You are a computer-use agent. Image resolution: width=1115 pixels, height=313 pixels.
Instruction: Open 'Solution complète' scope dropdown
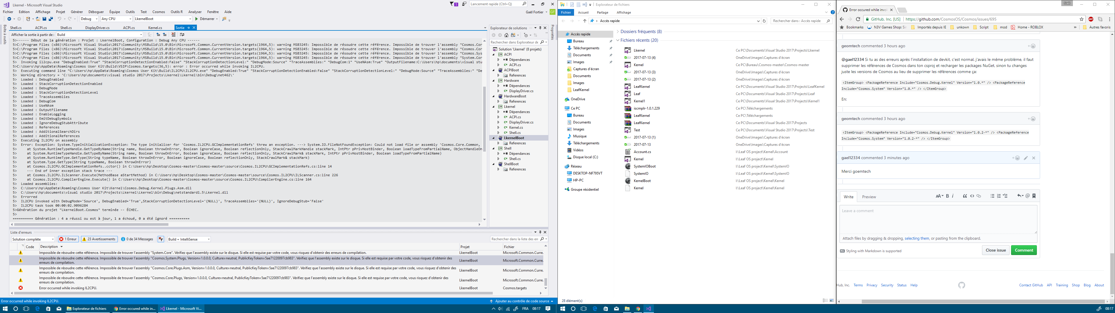(x=33, y=239)
